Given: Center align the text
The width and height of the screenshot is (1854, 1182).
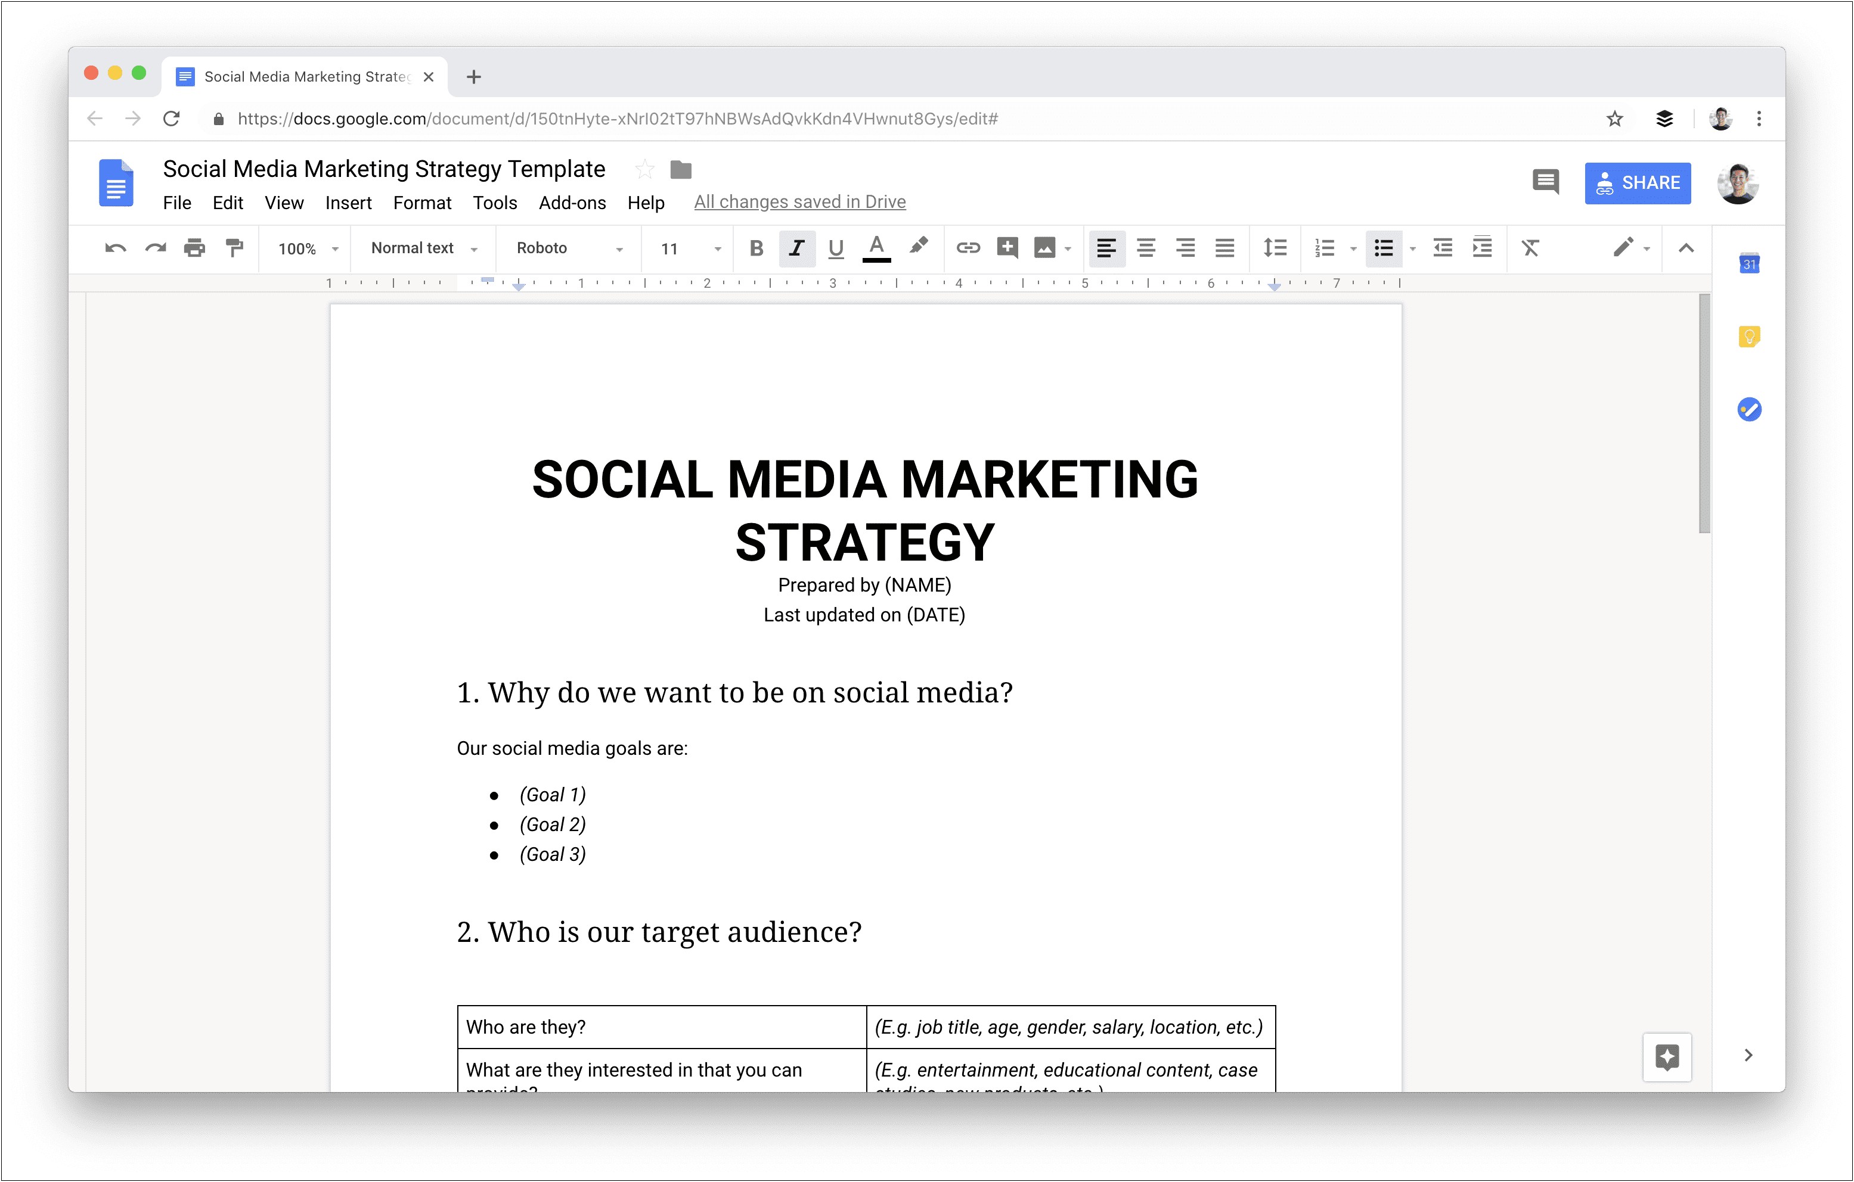Looking at the screenshot, I should pos(1146,248).
